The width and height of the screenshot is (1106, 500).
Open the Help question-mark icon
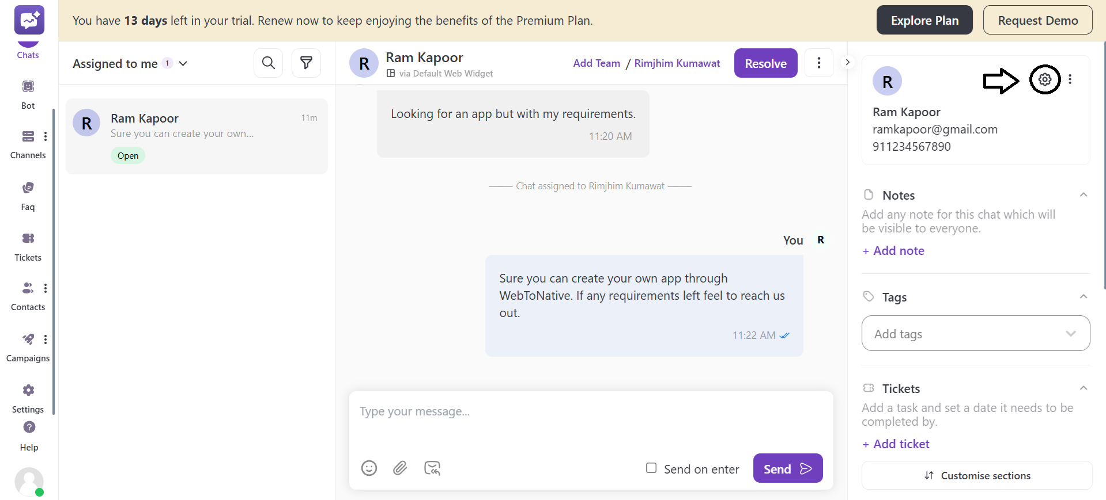[x=29, y=427]
